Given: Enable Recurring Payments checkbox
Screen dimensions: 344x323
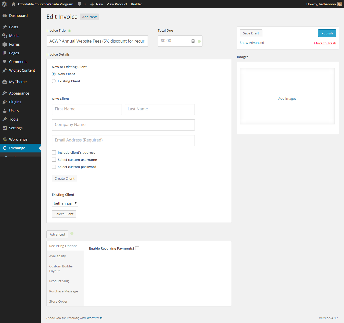Looking at the screenshot, I should click(137, 248).
